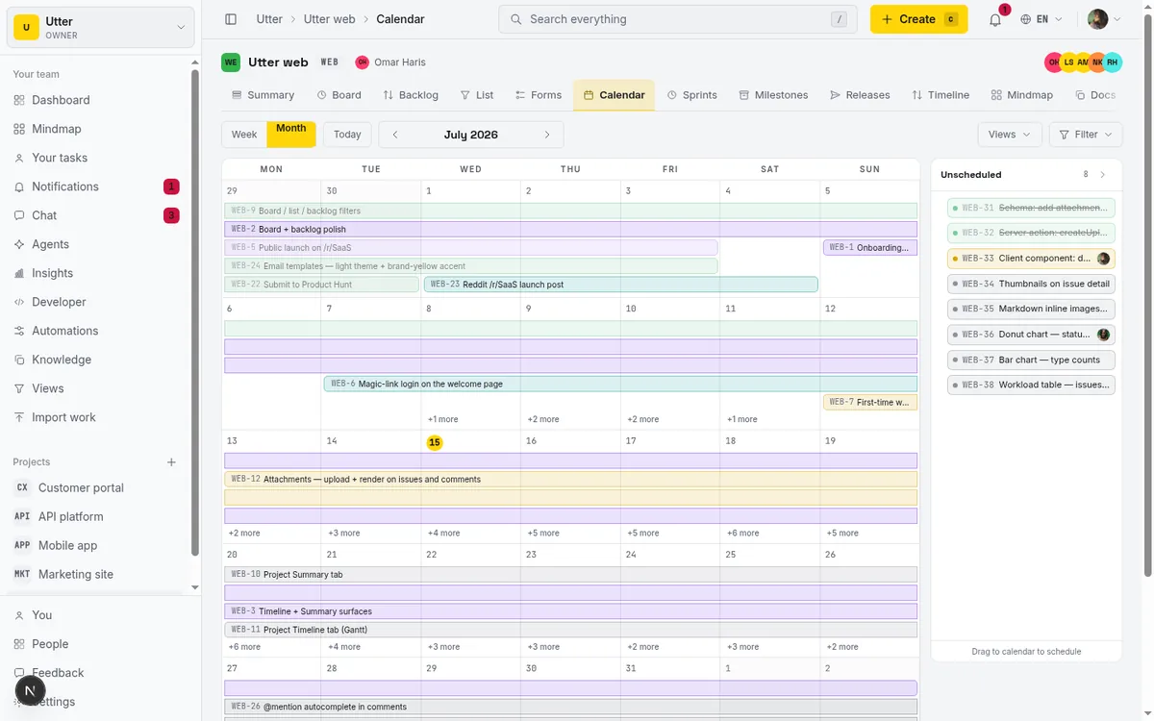Switch calendar to Week view
Image resolution: width=1154 pixels, height=721 pixels.
click(244, 135)
